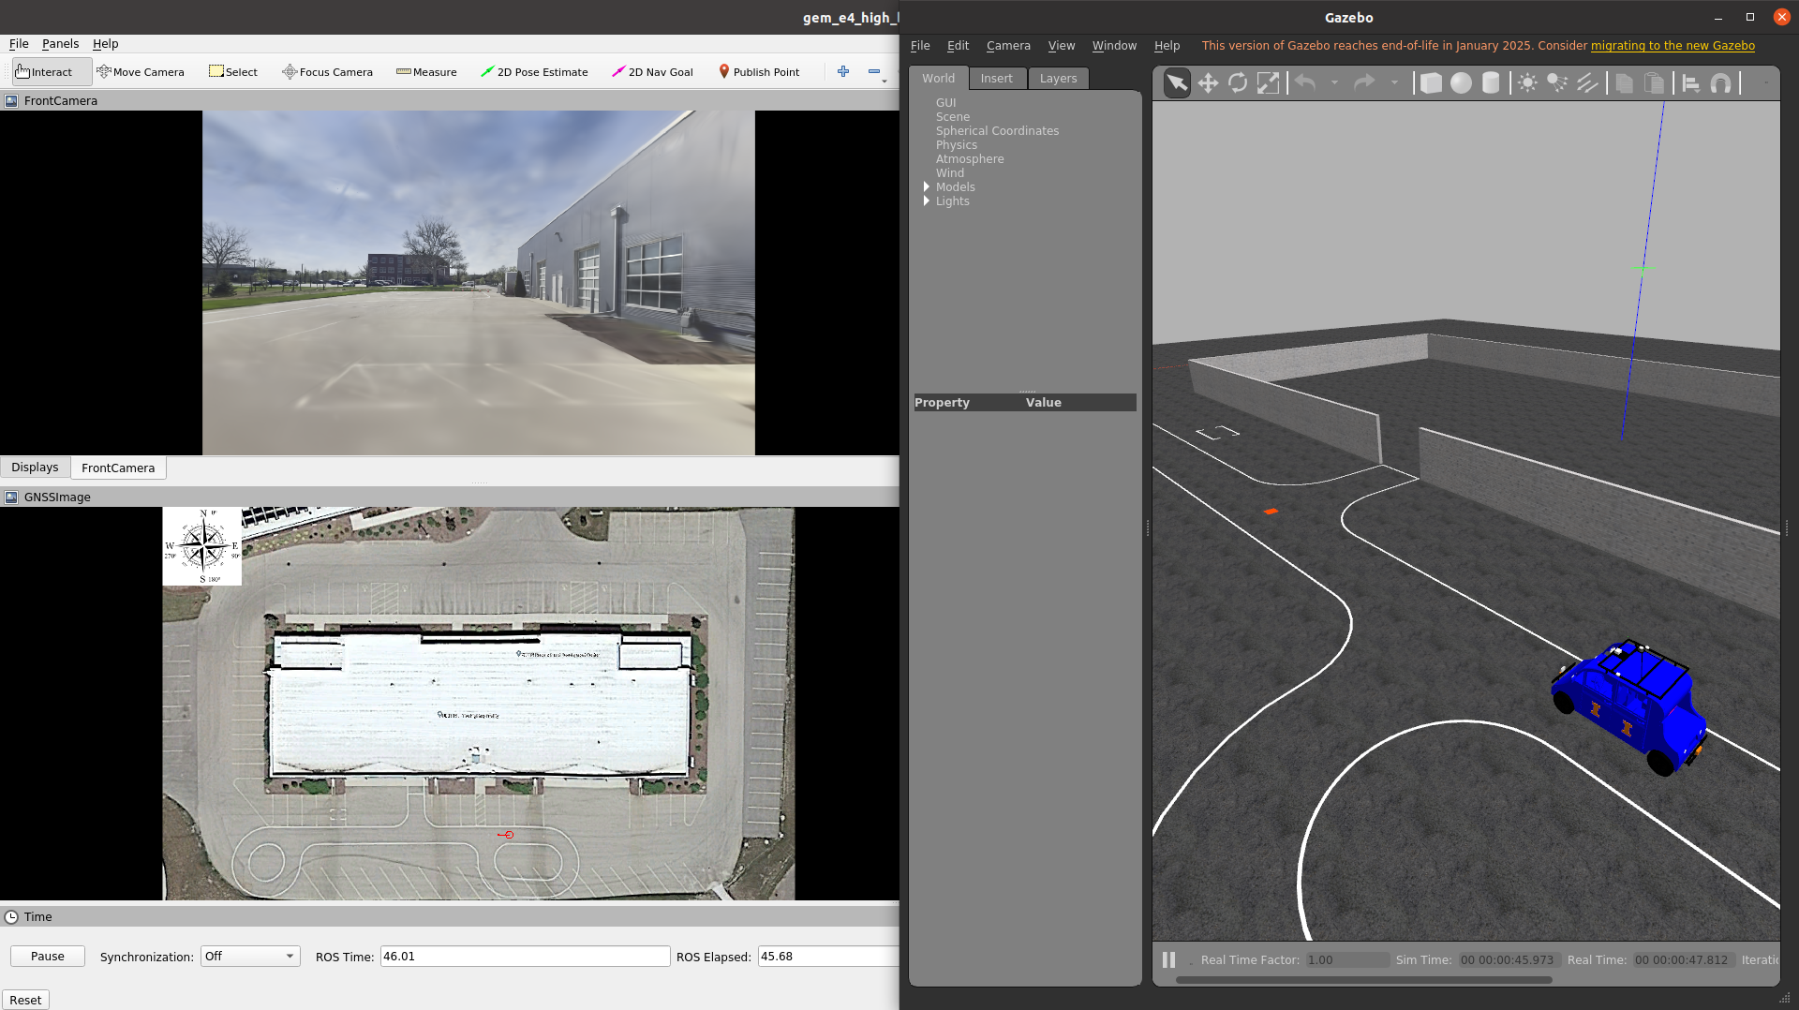Click the Gazebo redo arrow
Image resolution: width=1799 pixels, height=1010 pixels.
pyautogui.click(x=1364, y=83)
